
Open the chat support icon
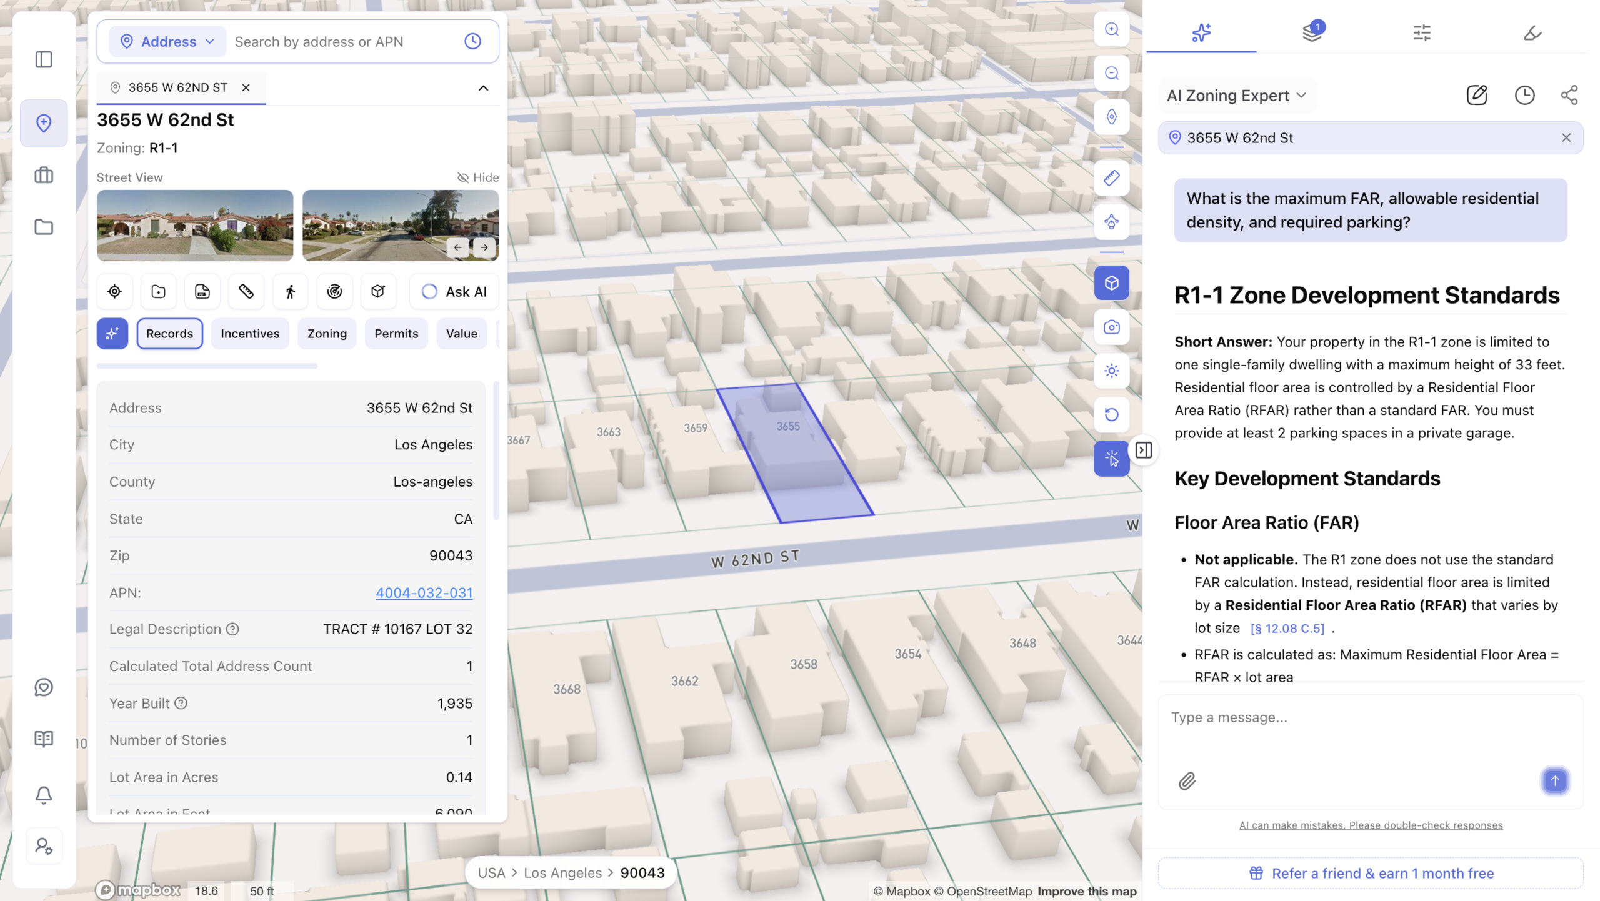click(44, 687)
